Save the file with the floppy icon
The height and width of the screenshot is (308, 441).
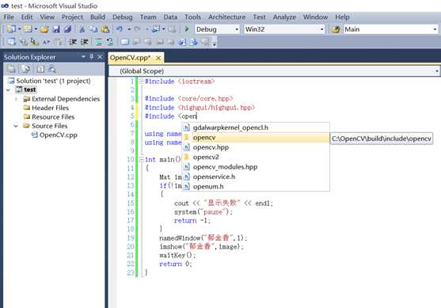click(x=56, y=29)
